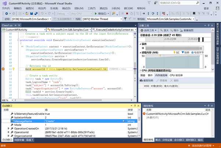Viewport: 221px width, 148px height.
Task: Click the Navigate Backward round icon
Action: click(7, 14)
